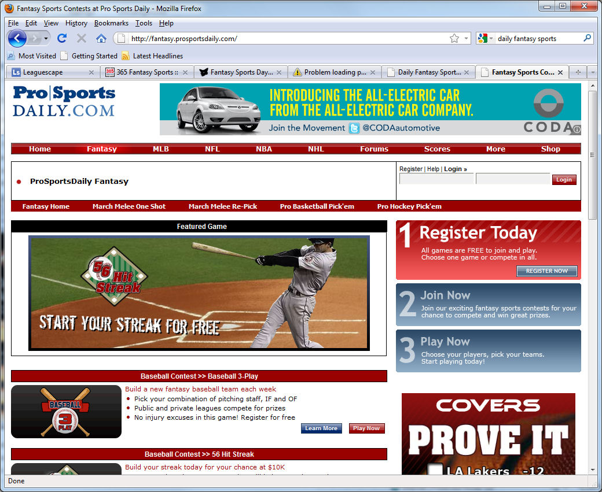Open the Forums nav link
Viewport: 602px width, 492px height.
(x=375, y=149)
